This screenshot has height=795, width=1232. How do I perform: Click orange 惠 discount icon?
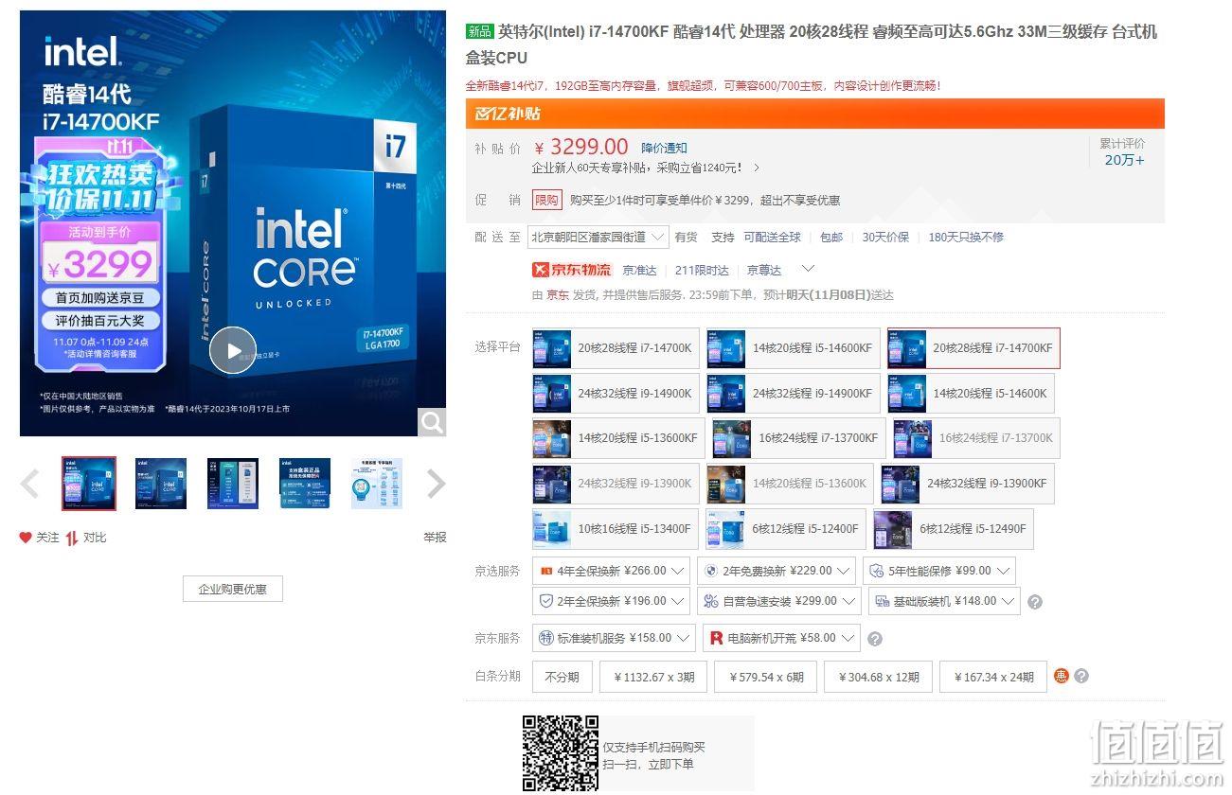1061,676
